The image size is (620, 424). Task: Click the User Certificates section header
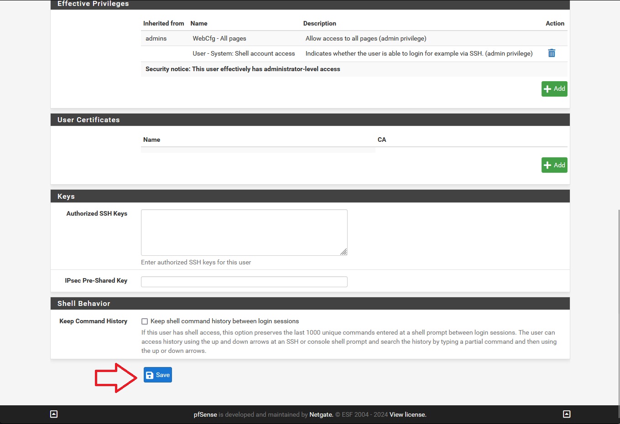310,120
